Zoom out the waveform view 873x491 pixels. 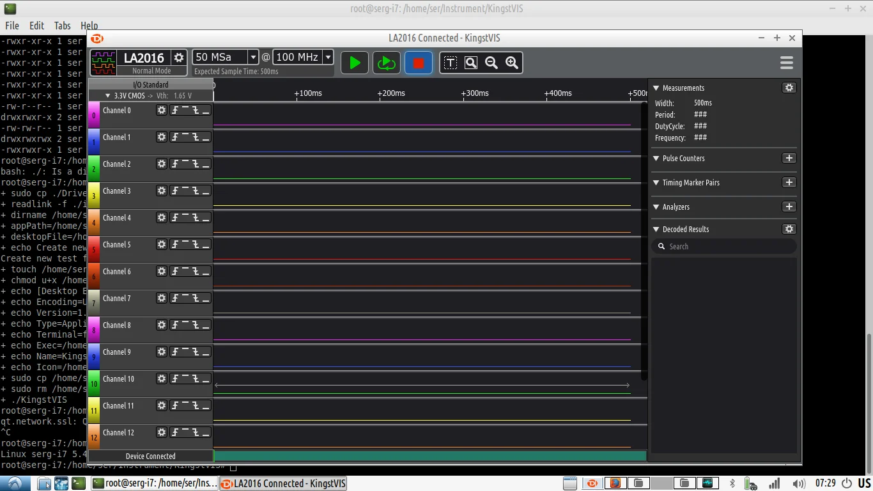click(x=491, y=63)
